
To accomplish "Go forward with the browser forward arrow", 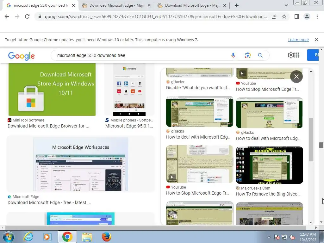I will [x=17, y=16].
